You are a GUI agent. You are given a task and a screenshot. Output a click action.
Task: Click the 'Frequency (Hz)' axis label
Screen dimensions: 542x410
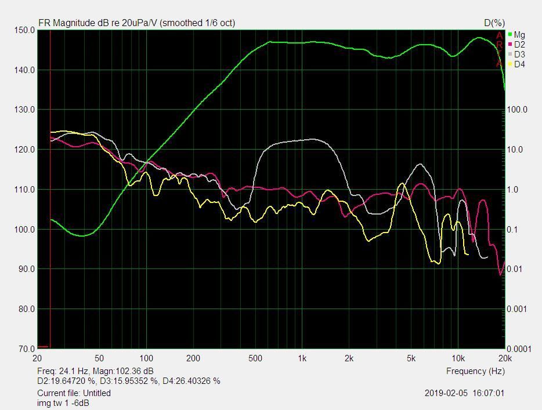(x=475, y=371)
